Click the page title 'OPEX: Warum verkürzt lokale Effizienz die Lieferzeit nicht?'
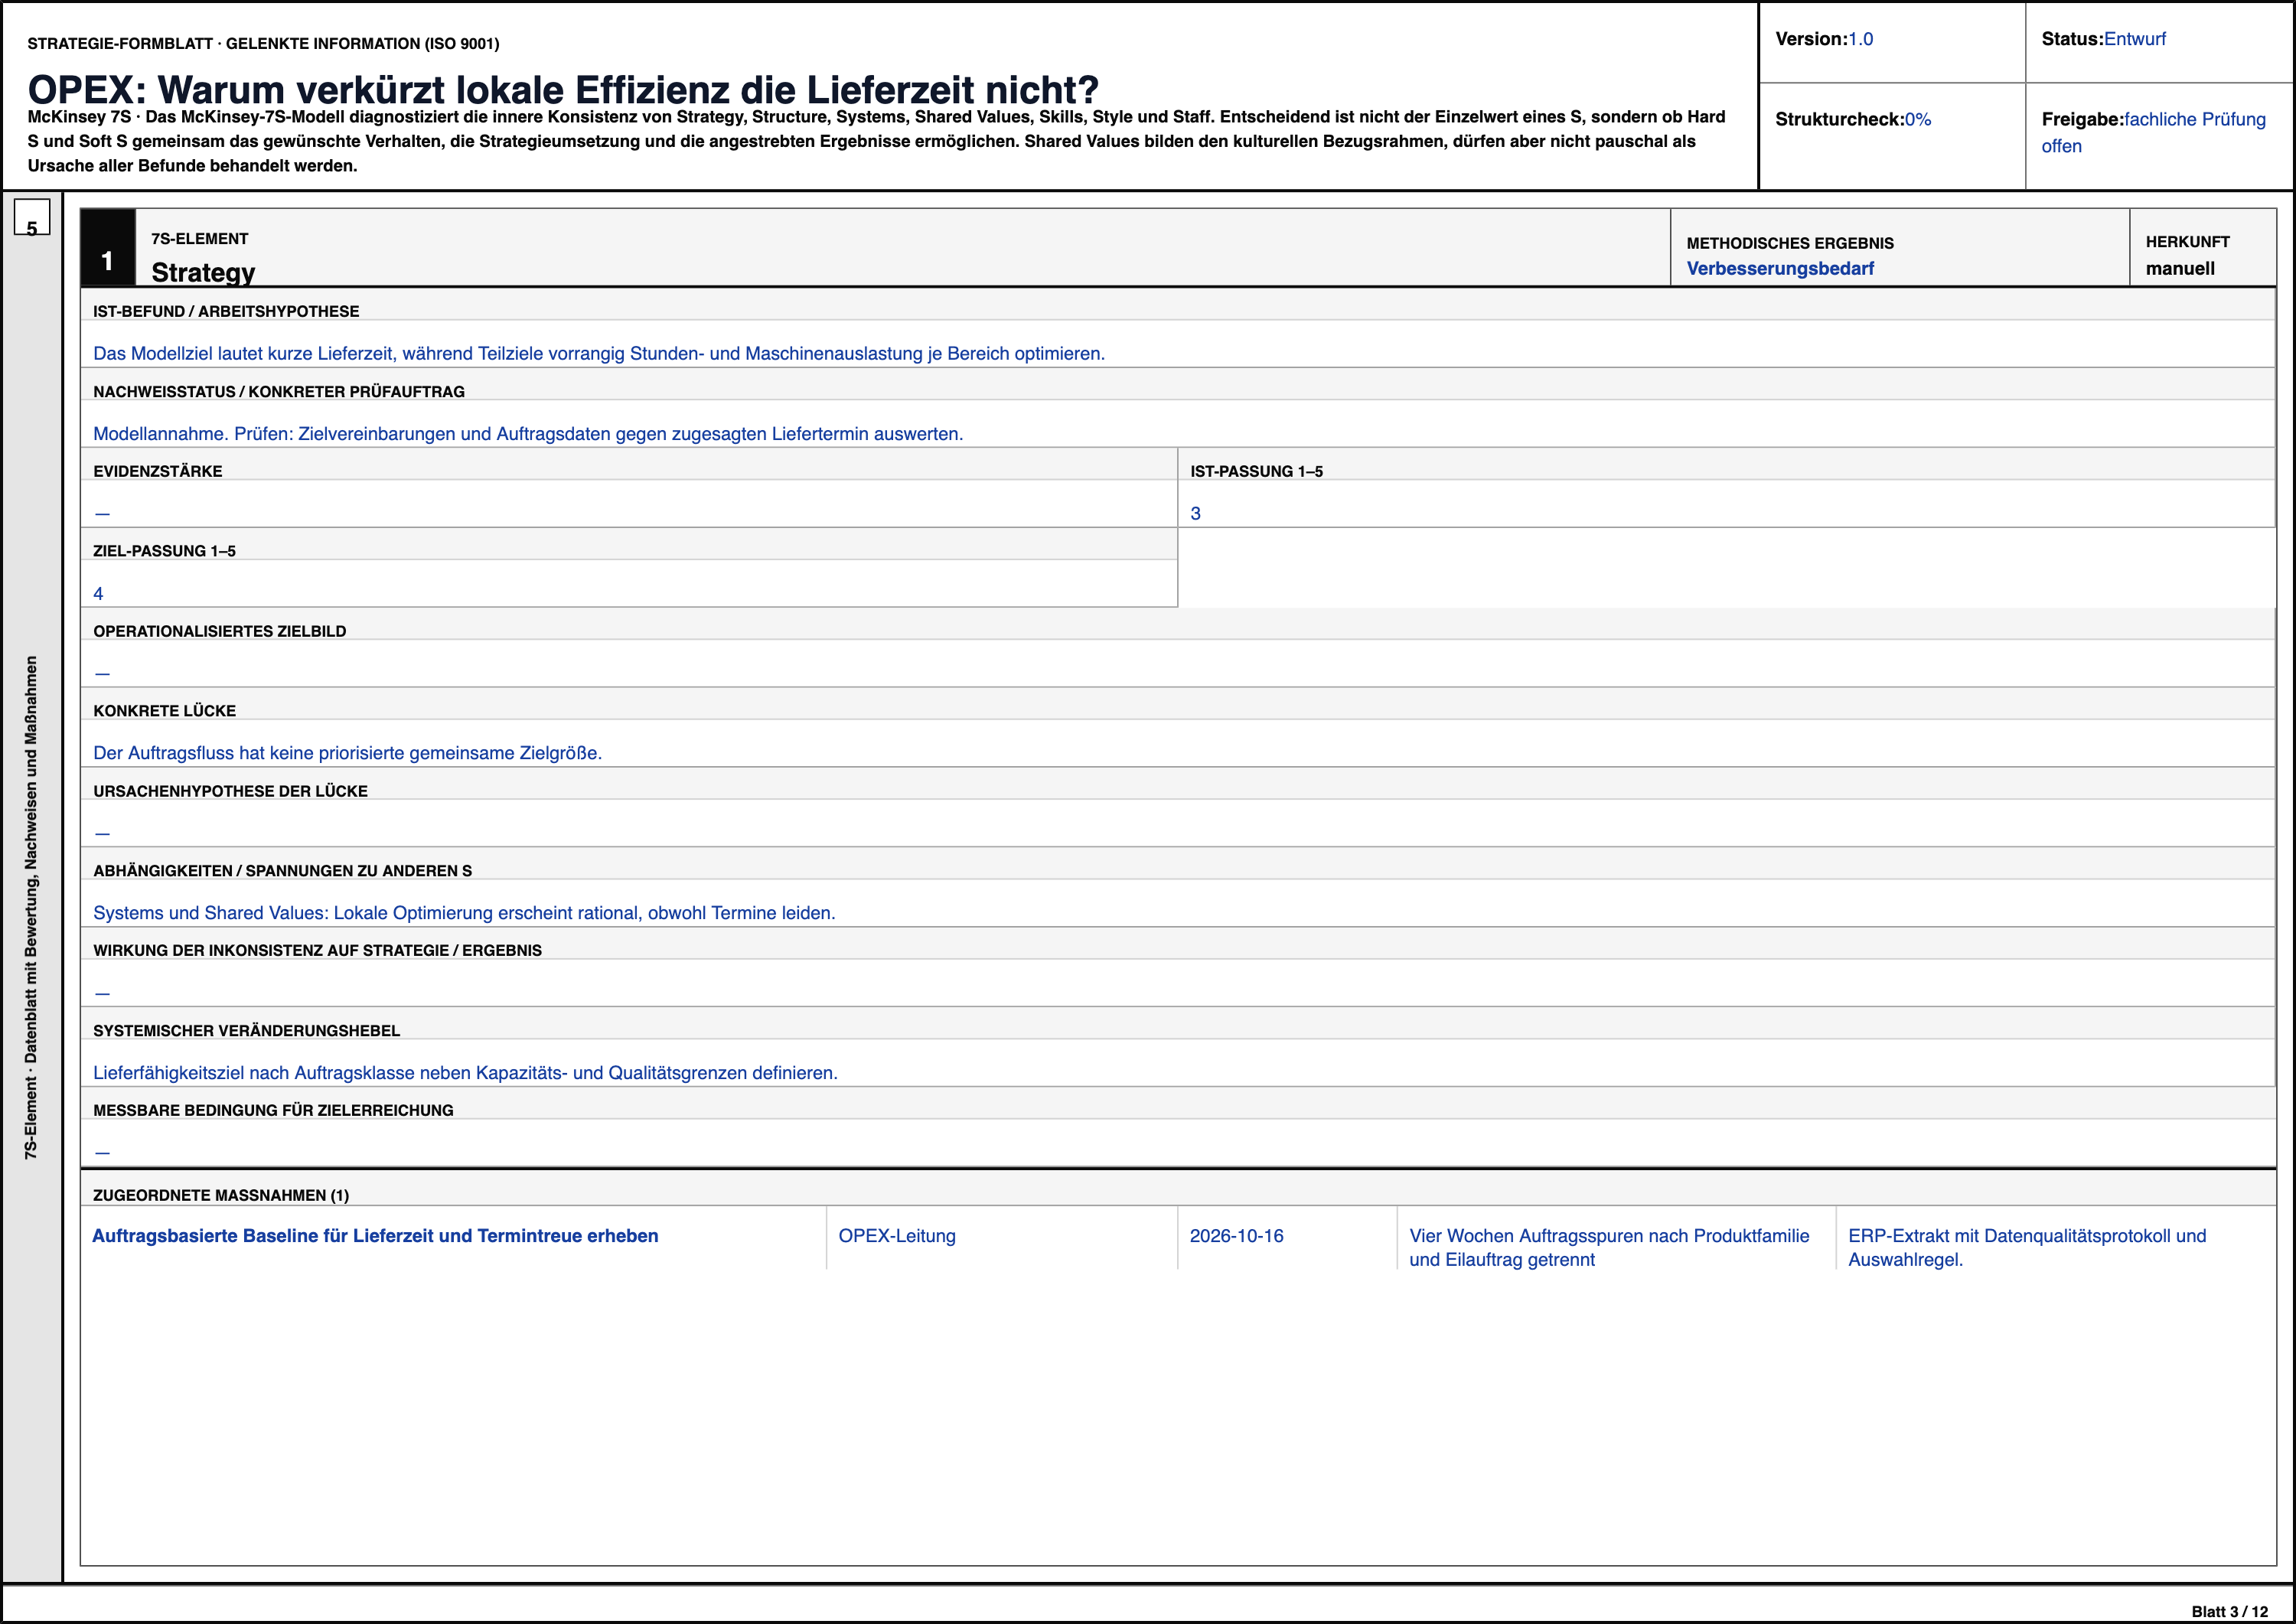Viewport: 2296px width, 1624px height. [563, 90]
